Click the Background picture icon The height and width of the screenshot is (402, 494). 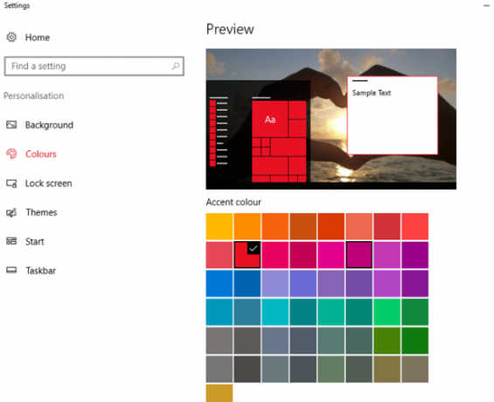11,125
